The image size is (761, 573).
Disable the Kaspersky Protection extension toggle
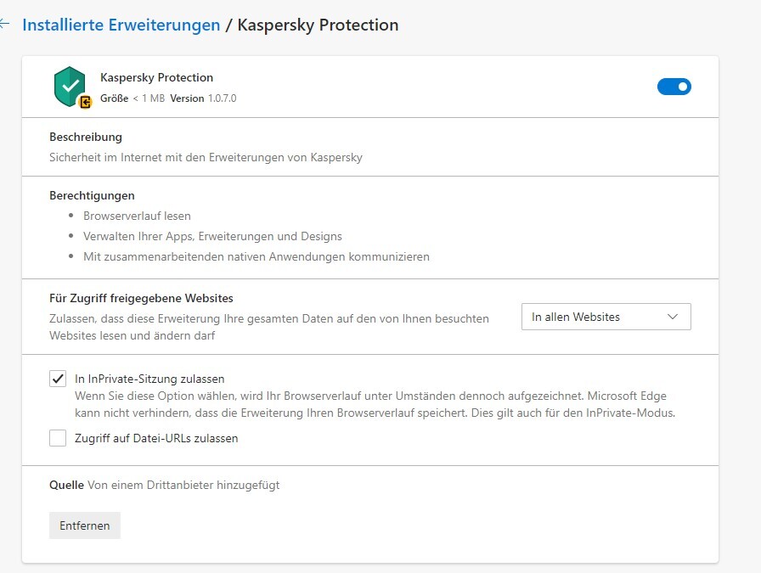(x=674, y=87)
